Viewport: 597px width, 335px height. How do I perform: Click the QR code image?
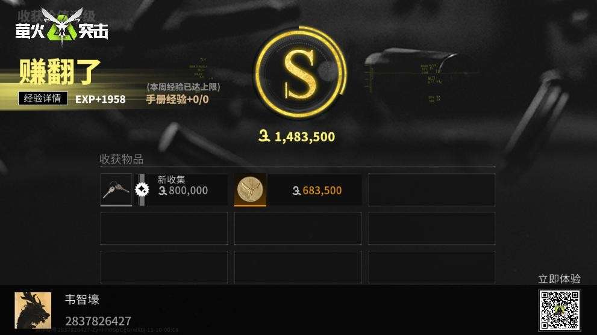(559, 310)
